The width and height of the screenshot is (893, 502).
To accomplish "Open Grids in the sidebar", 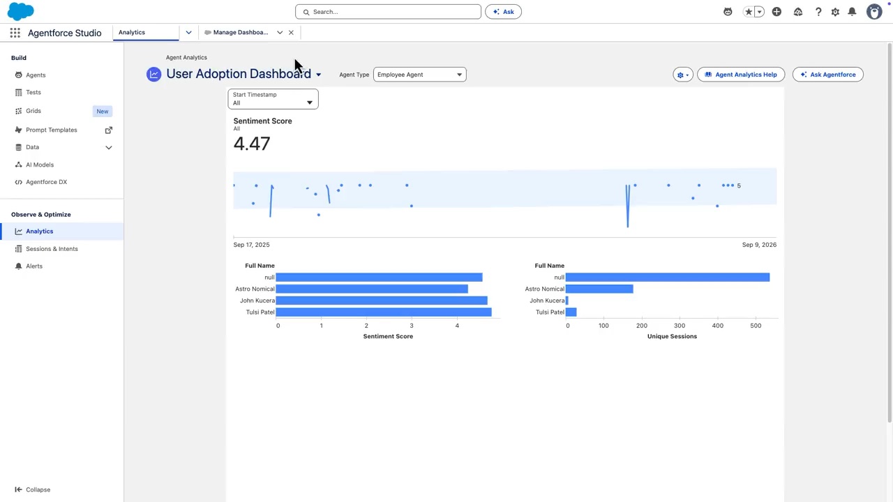I will point(33,111).
